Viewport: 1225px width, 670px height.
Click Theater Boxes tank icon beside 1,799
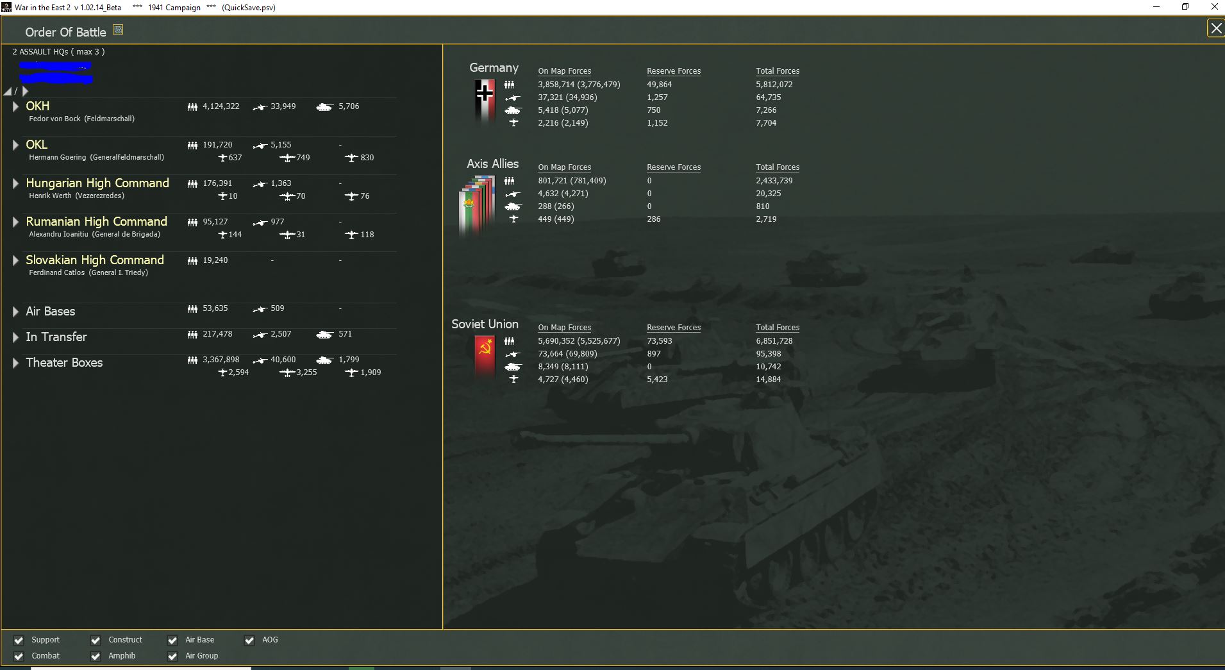325,360
